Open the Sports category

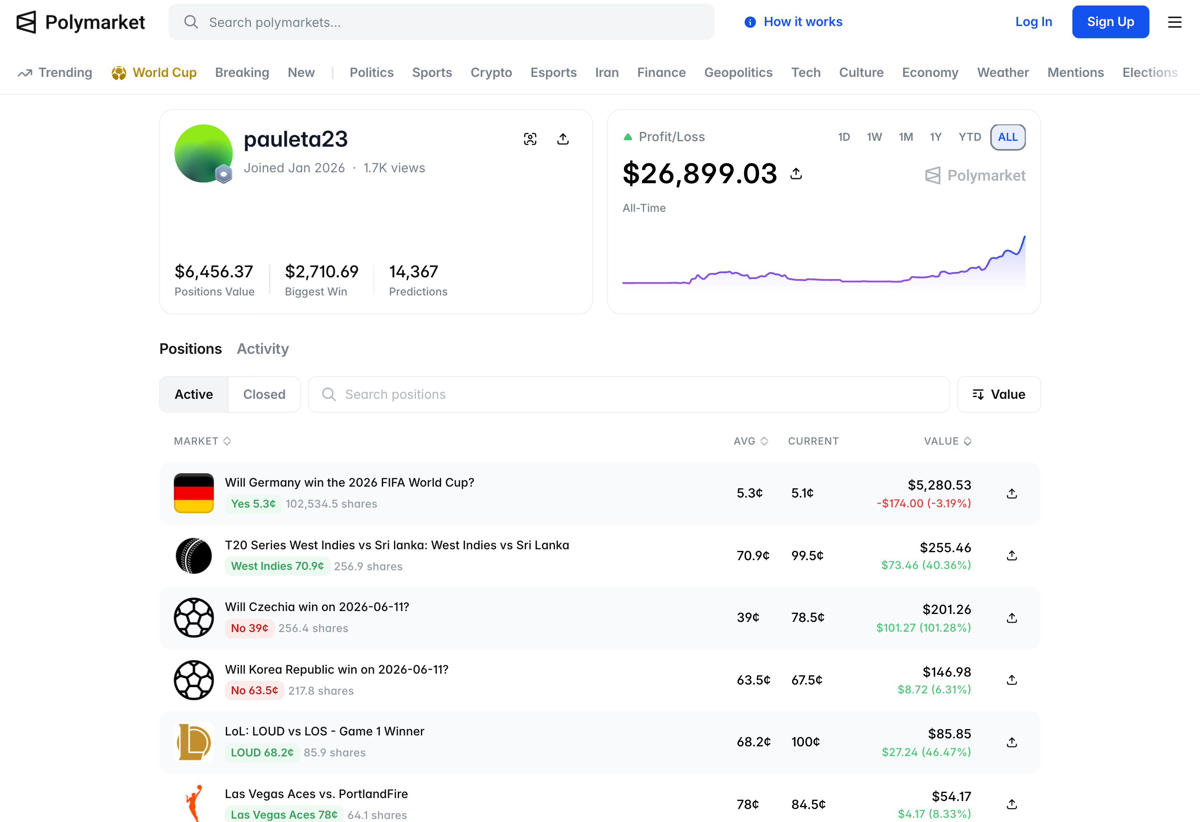click(432, 73)
